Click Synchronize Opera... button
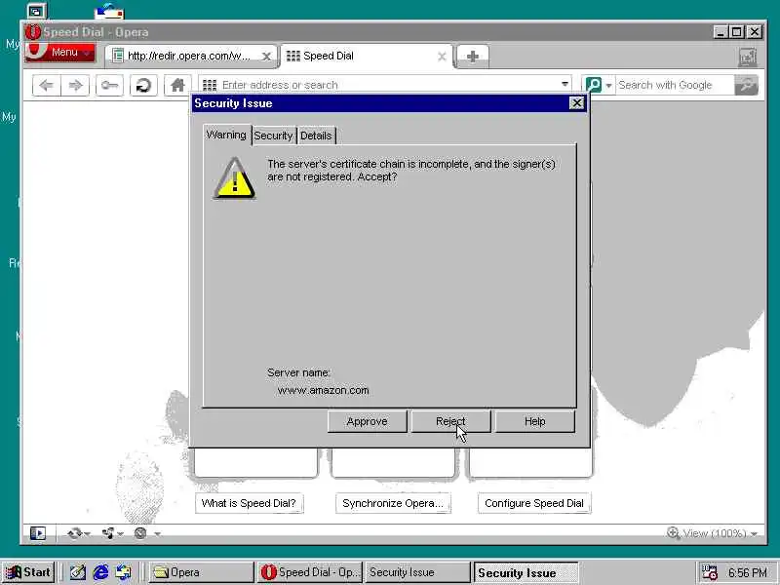This screenshot has width=780, height=585. tap(393, 503)
